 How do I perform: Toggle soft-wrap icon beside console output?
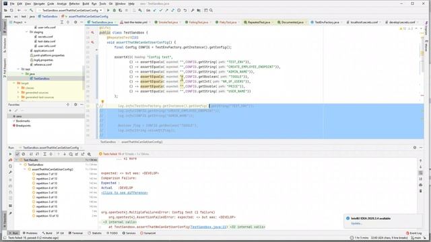[420, 173]
